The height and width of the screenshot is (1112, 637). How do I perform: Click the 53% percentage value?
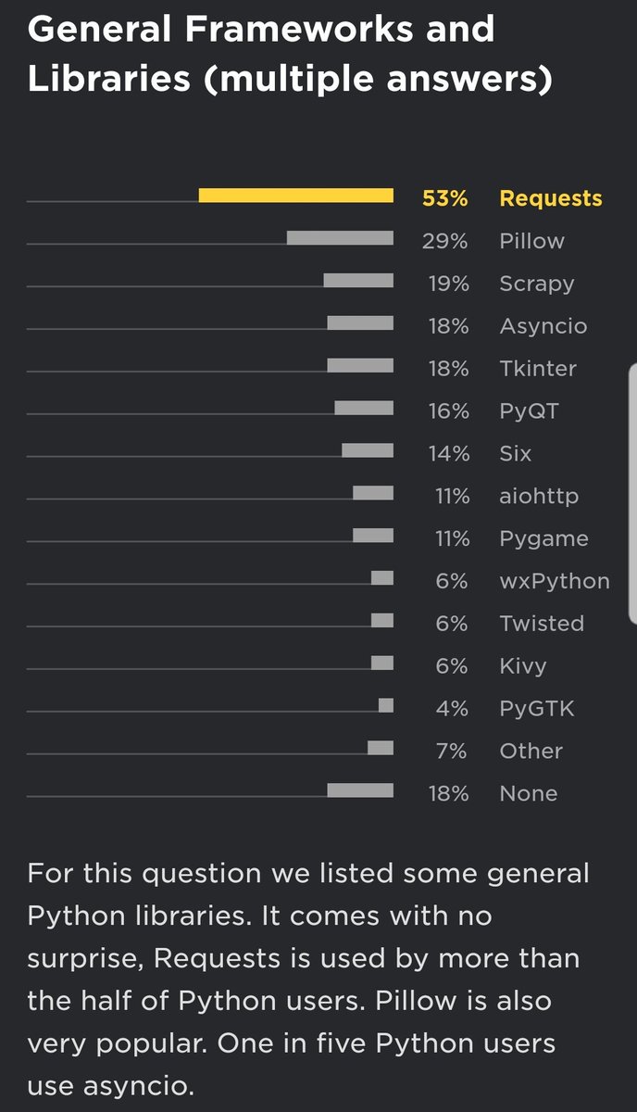[x=446, y=198]
